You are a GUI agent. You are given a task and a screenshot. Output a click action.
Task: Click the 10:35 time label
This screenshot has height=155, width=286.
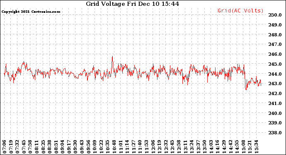tap(108, 147)
